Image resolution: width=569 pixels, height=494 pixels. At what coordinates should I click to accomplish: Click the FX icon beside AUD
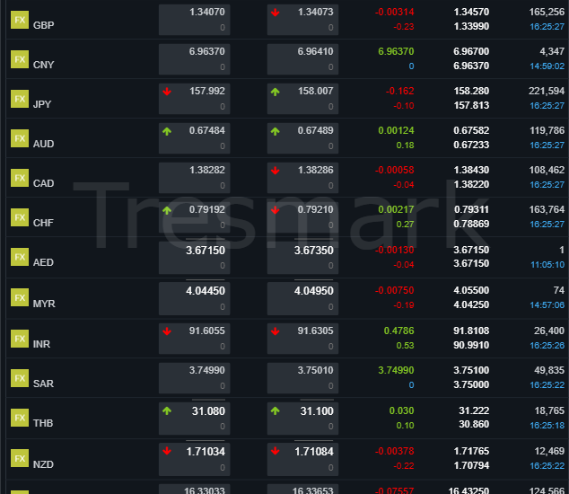[20, 138]
